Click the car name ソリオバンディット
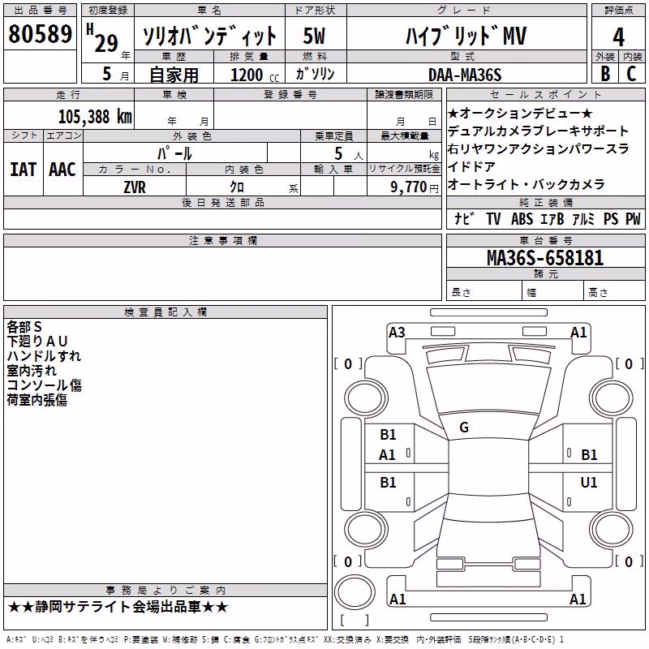This screenshot has height=649, width=649. pos(209,36)
